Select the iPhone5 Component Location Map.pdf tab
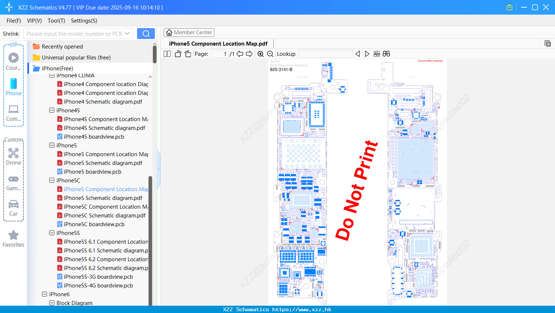555x313 pixels. point(218,44)
